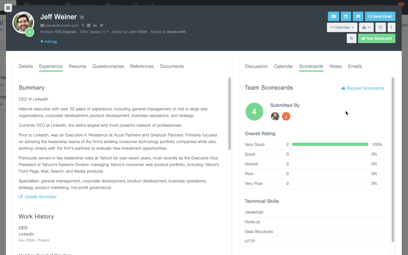Go to the Questionnaires tab
The image size is (408, 255).
point(108,66)
